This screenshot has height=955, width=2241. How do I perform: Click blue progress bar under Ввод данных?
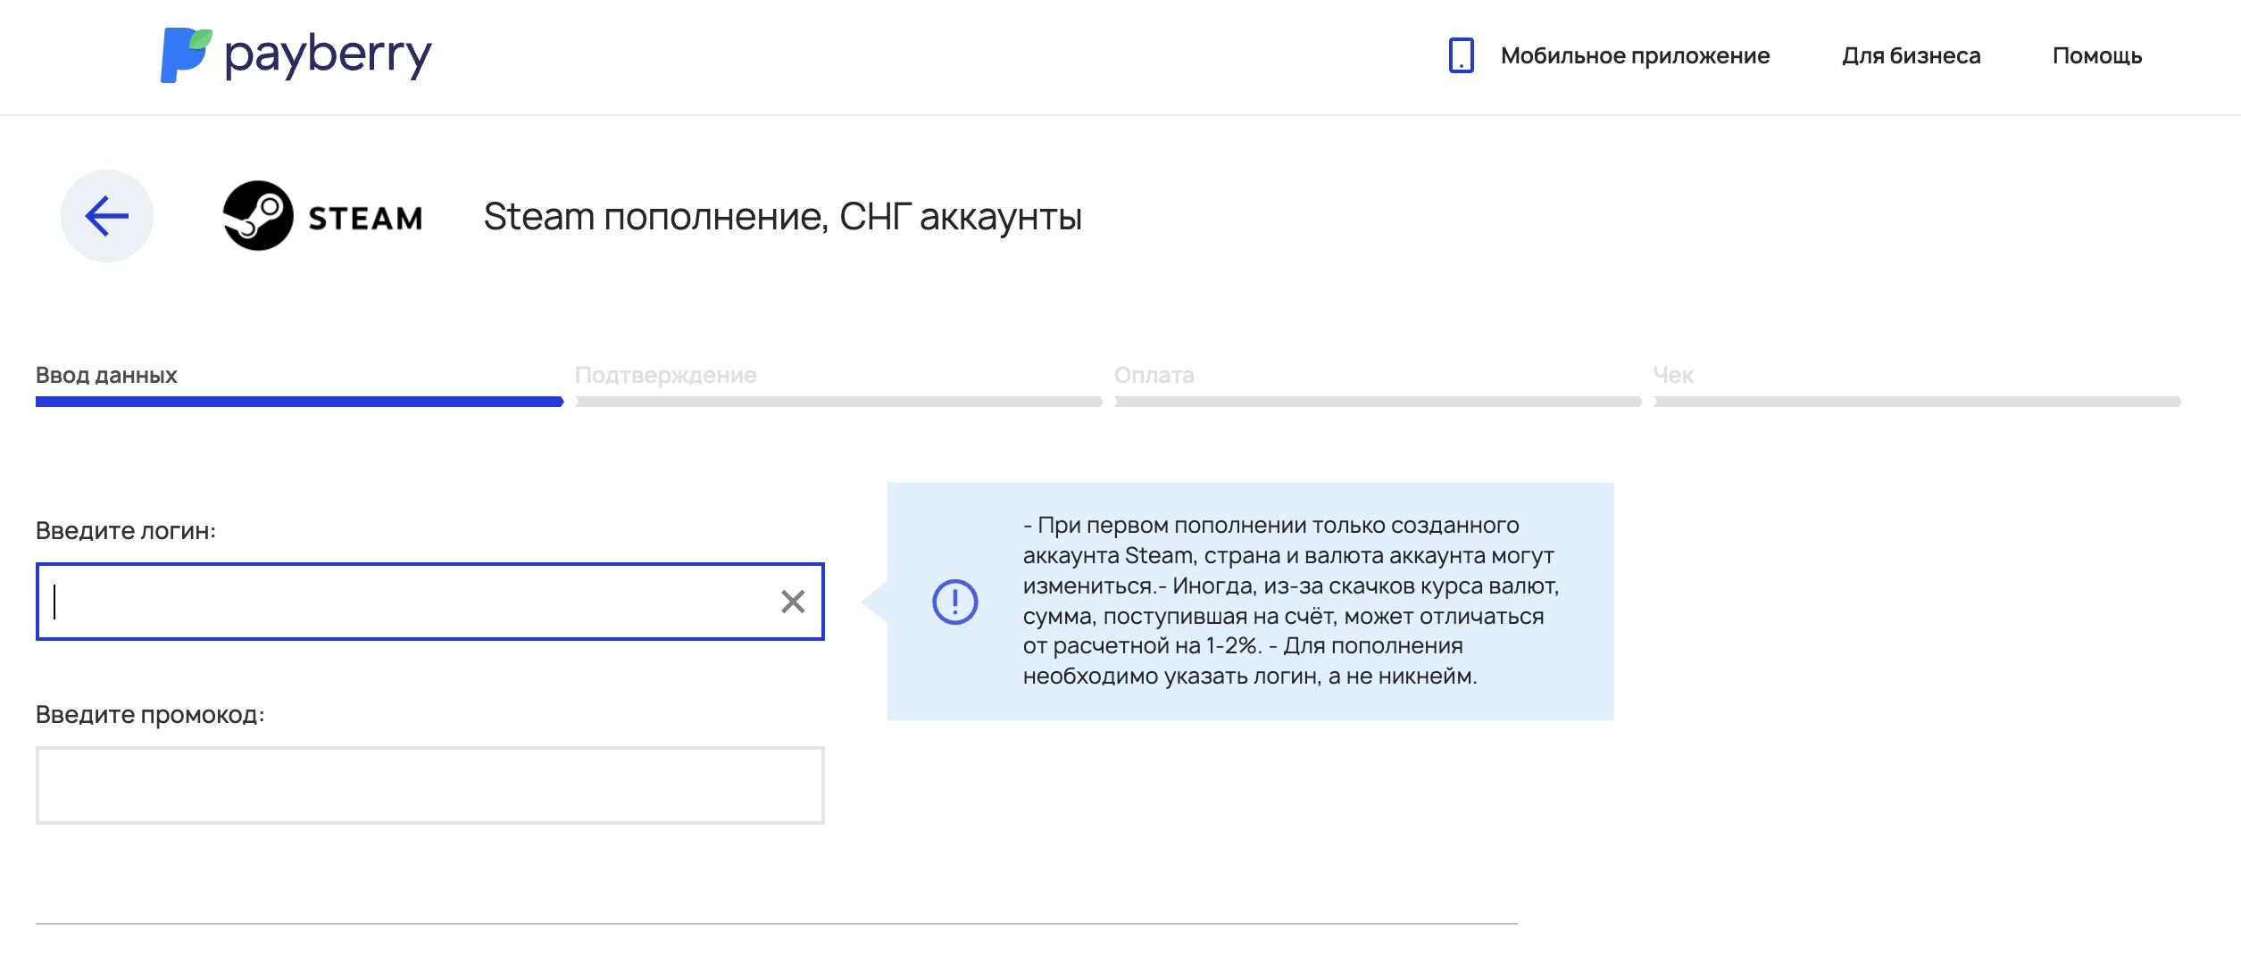(x=300, y=402)
